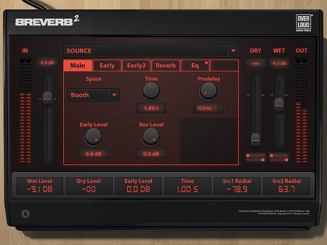Click the Wet Level display slot

click(x=39, y=186)
